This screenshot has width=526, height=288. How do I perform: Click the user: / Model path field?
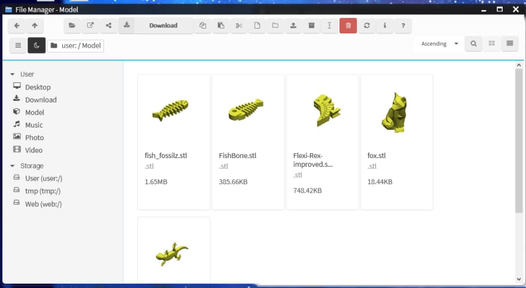click(x=75, y=45)
